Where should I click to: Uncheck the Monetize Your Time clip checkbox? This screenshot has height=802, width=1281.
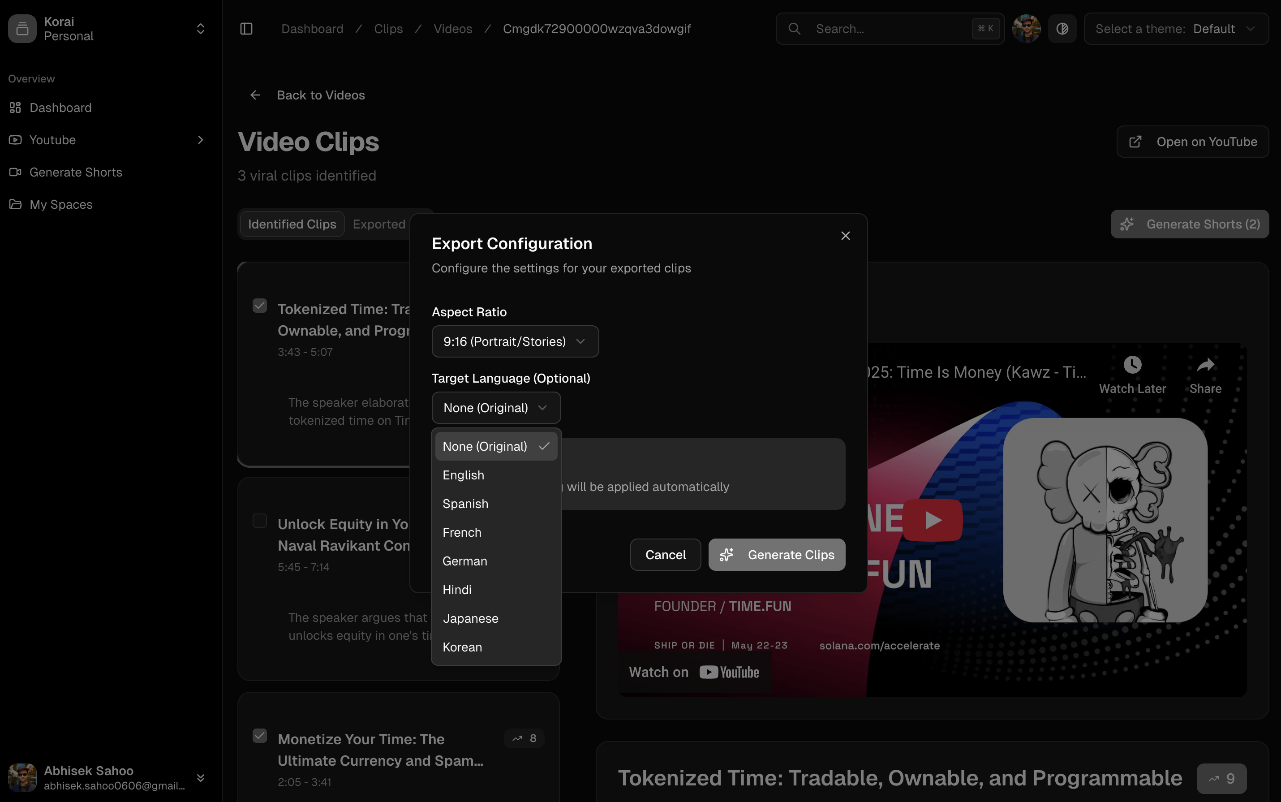click(260, 736)
